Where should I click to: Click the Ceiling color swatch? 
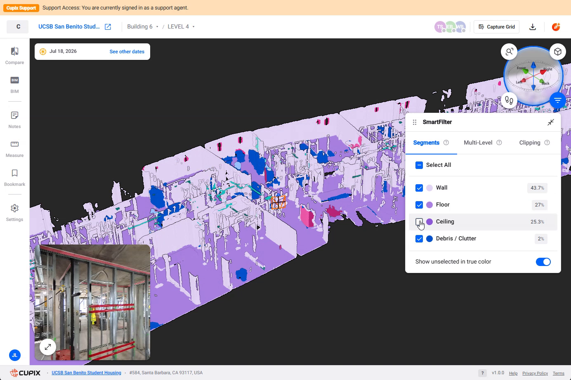(x=429, y=222)
